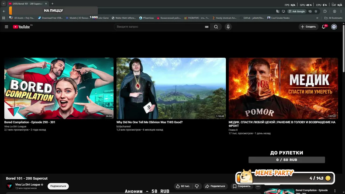Click the Ask Google button
The image size is (345, 194).
click(297, 11)
